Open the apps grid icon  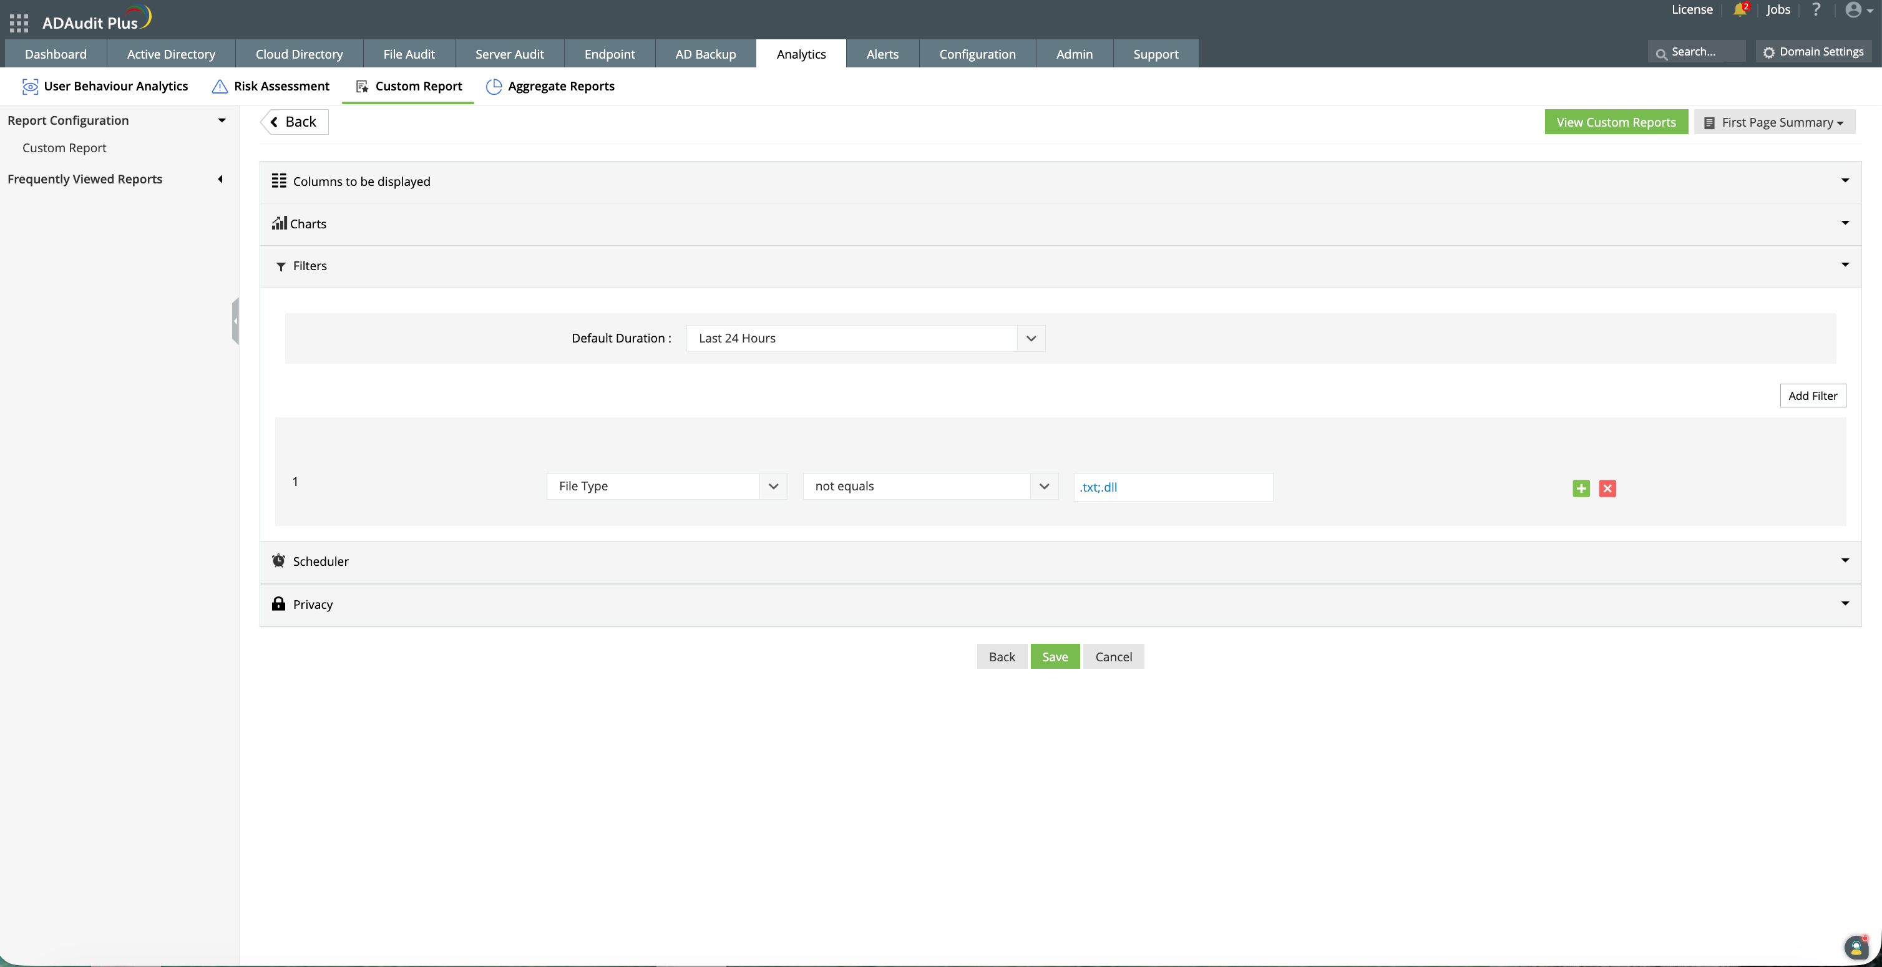tap(19, 22)
